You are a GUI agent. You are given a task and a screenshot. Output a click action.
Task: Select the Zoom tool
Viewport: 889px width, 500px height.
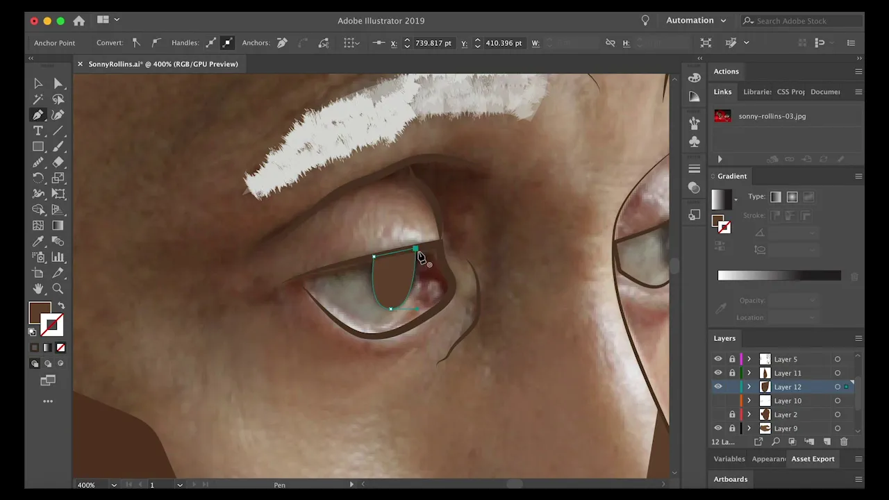58,289
